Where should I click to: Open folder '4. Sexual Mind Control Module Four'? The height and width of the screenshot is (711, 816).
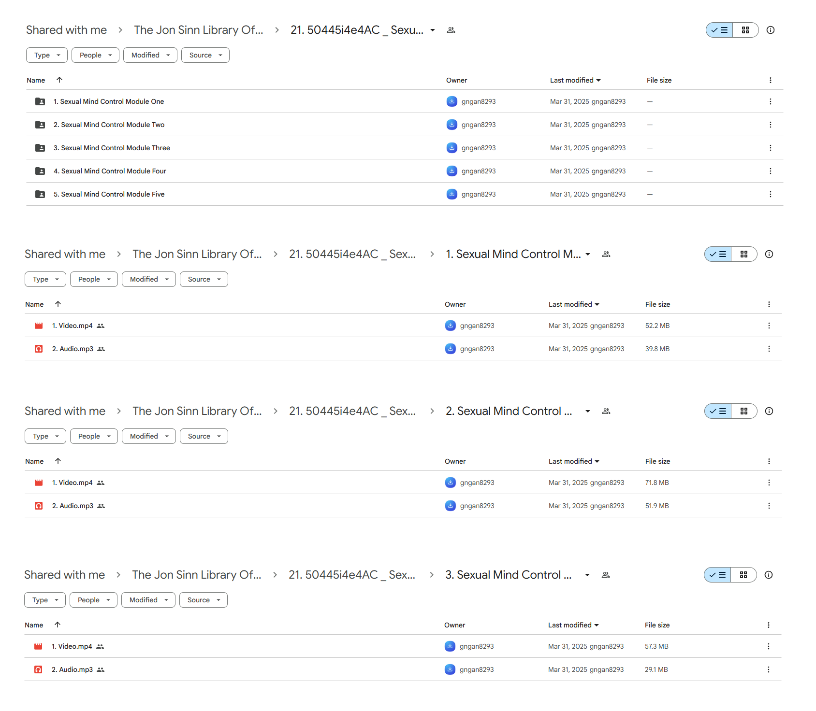pos(110,171)
